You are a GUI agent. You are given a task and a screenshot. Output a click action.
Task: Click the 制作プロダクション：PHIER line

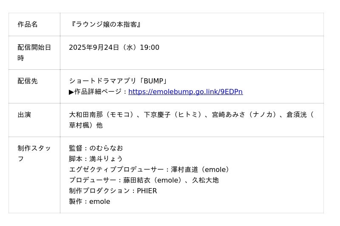(113, 191)
